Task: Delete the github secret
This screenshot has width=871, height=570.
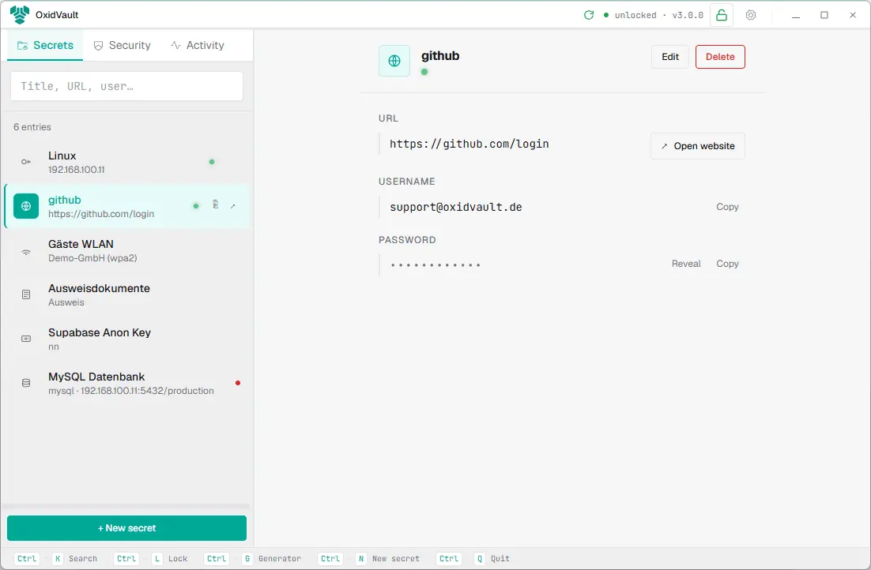Action: coord(720,57)
